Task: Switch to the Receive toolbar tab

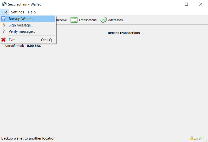Action: pos(61,20)
